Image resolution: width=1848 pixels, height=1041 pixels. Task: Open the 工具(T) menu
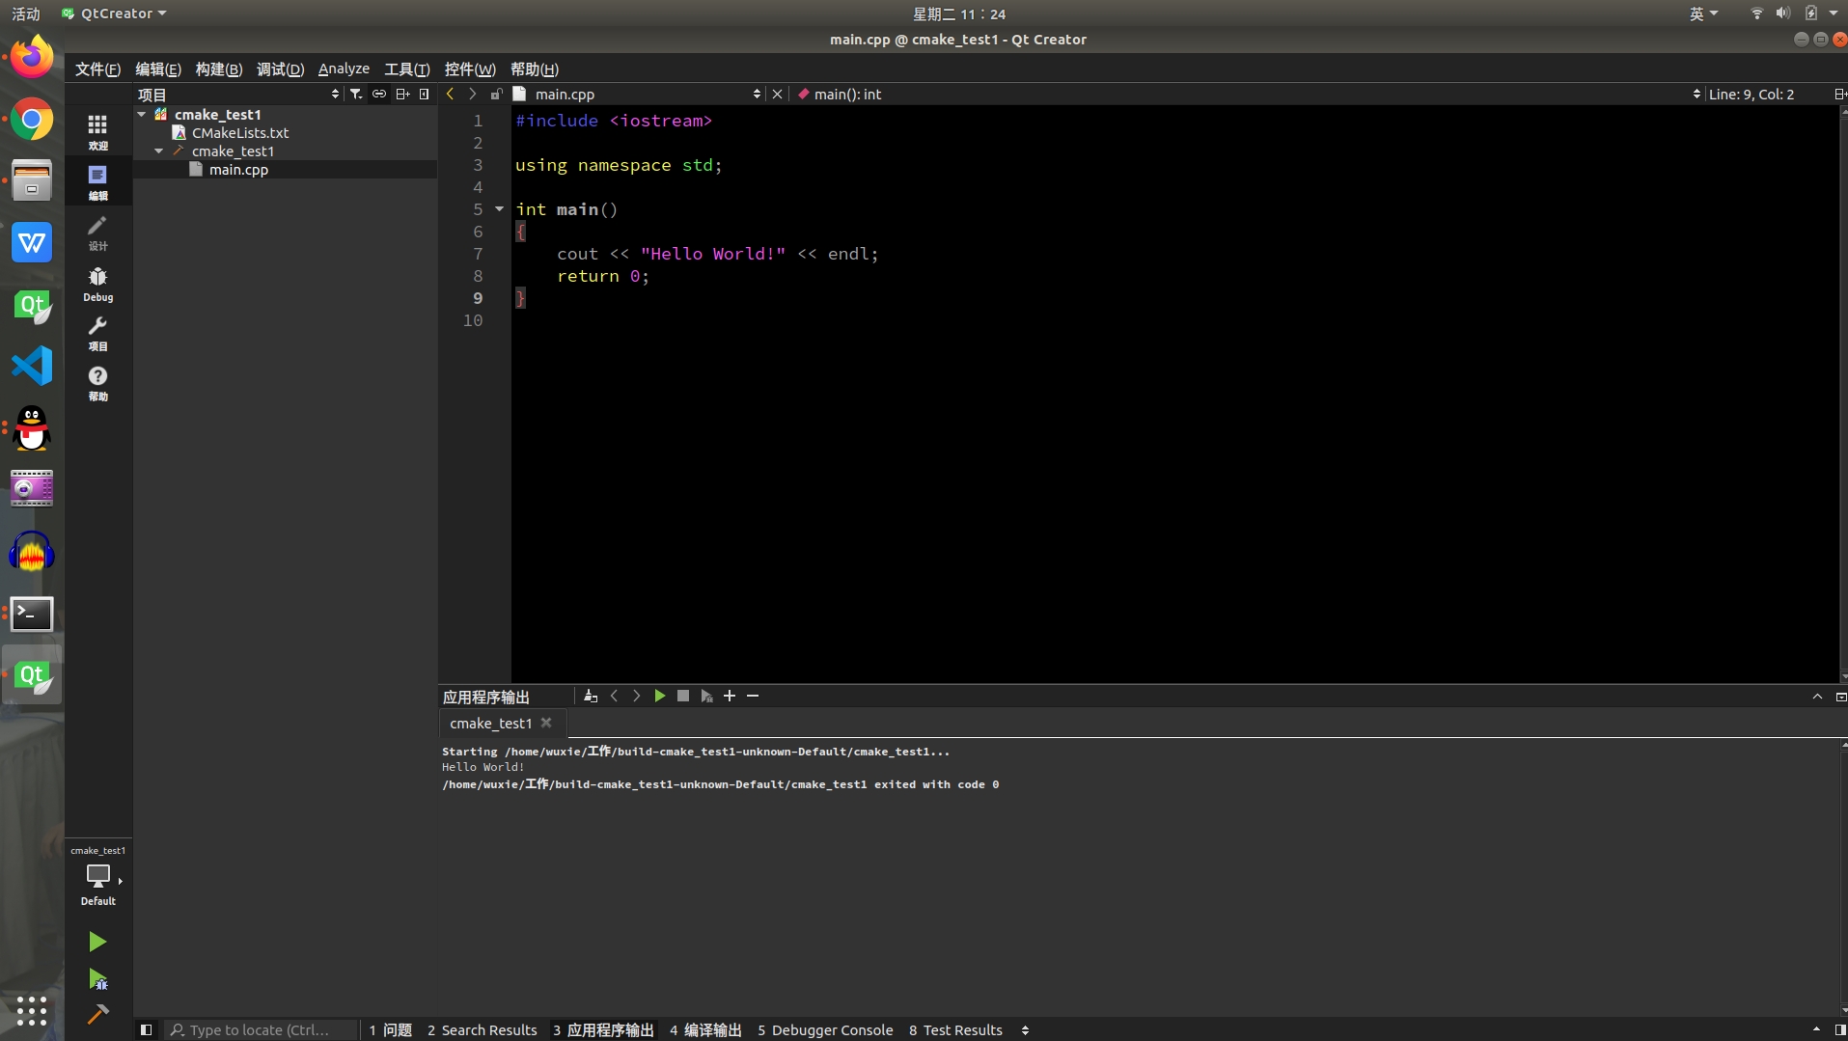(406, 68)
